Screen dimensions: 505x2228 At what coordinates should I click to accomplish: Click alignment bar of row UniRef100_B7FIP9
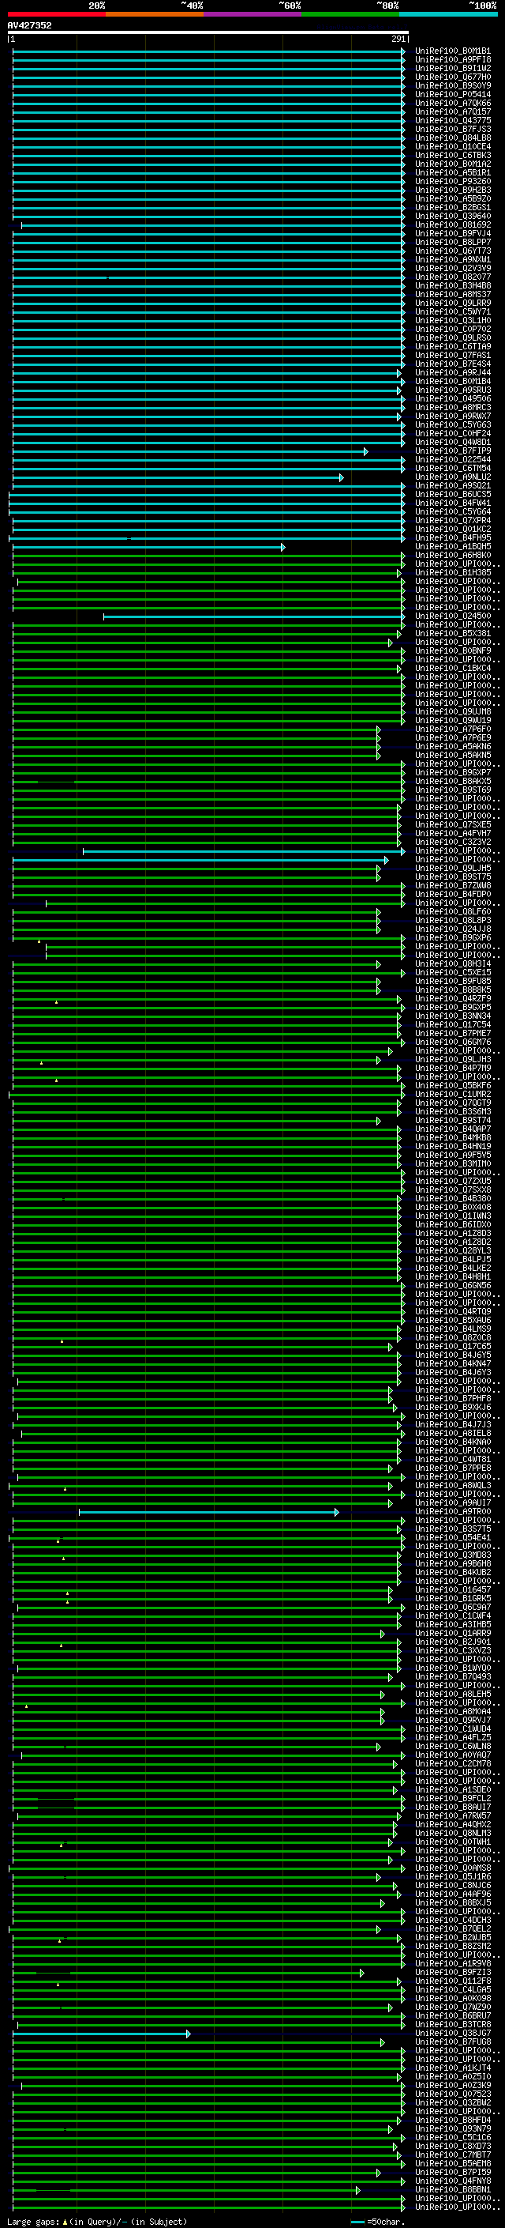coord(190,451)
